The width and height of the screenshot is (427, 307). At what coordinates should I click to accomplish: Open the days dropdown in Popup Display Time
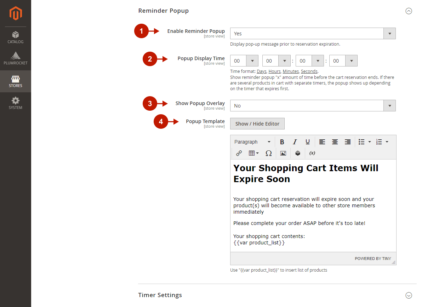coord(244,61)
